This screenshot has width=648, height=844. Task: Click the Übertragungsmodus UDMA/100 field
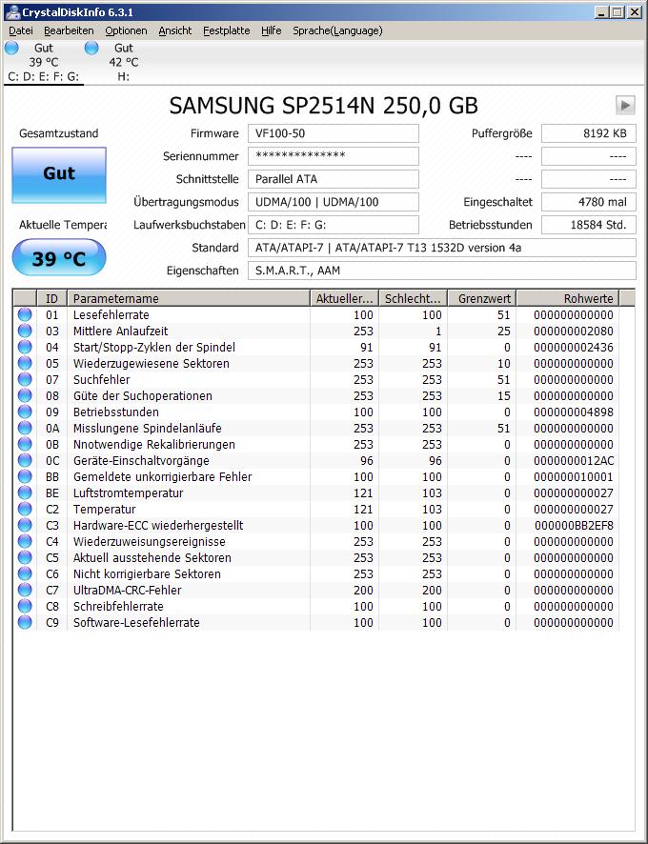point(333,202)
